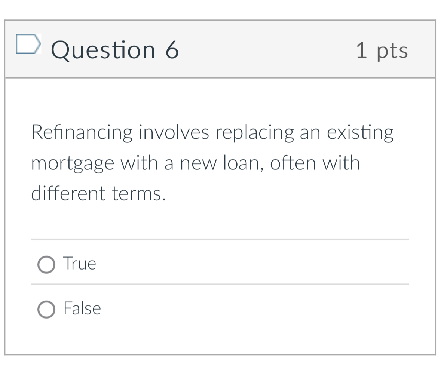Click the empty radio circle beside True

[x=46, y=264]
